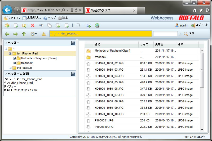Click the copy files icon
Viewport: 212px width, 141px height.
[50, 25]
